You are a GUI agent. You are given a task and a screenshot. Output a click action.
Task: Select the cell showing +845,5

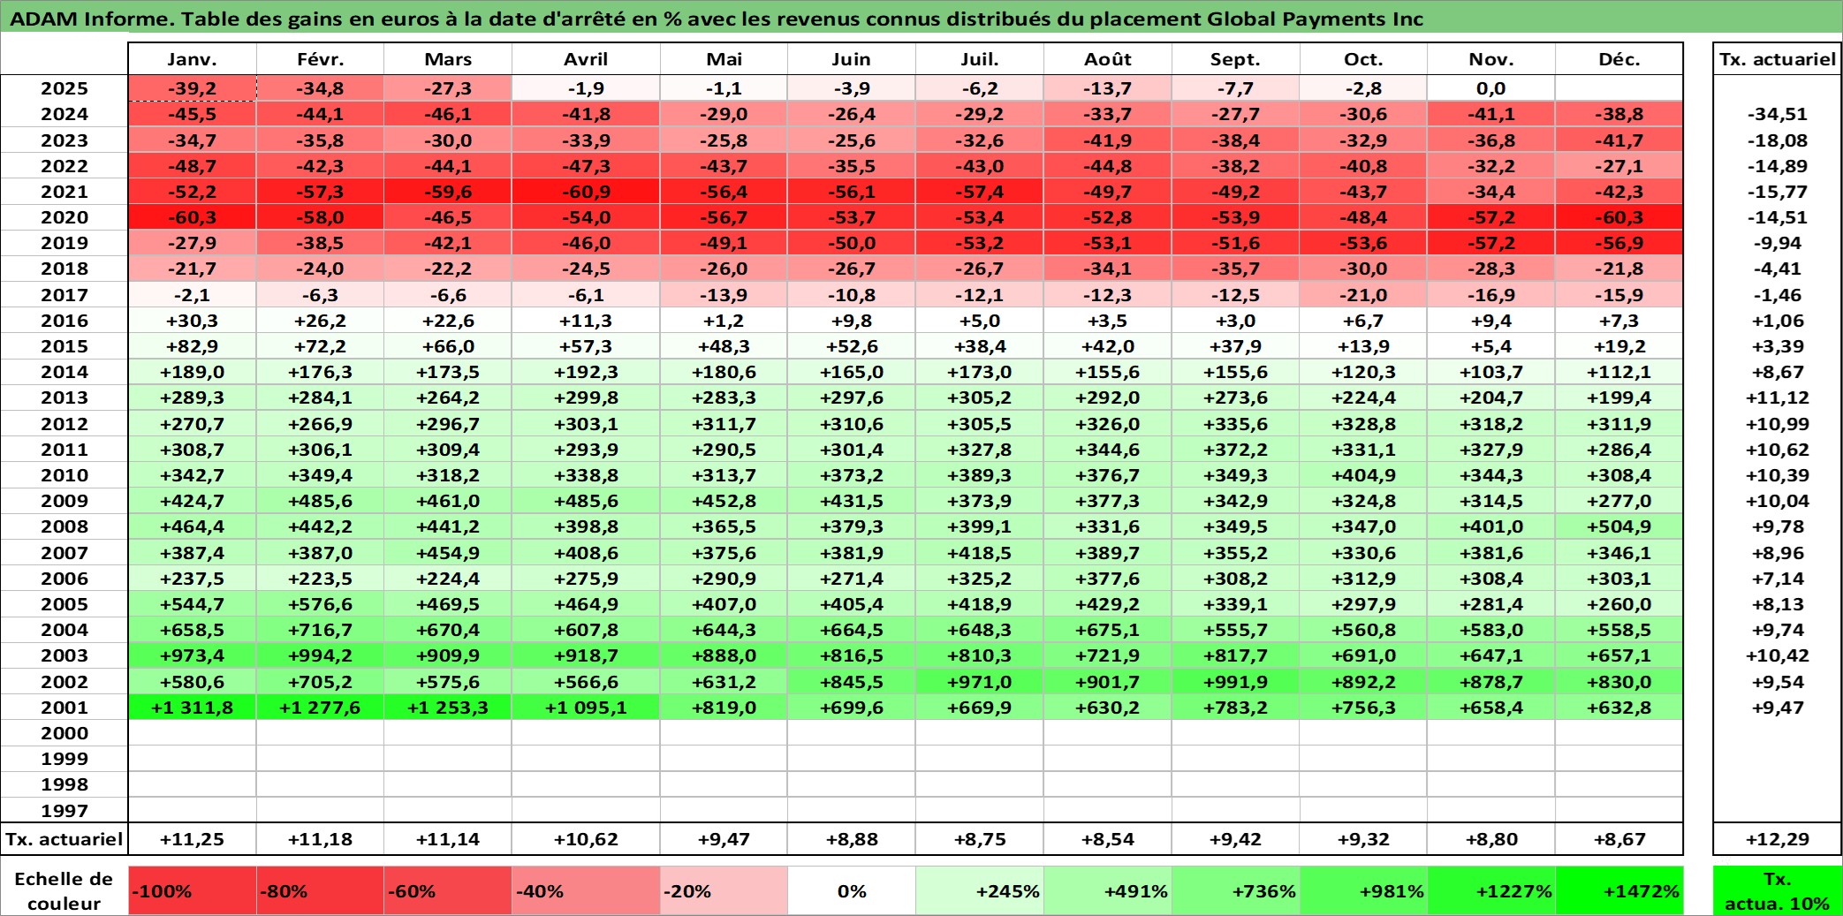852,682
